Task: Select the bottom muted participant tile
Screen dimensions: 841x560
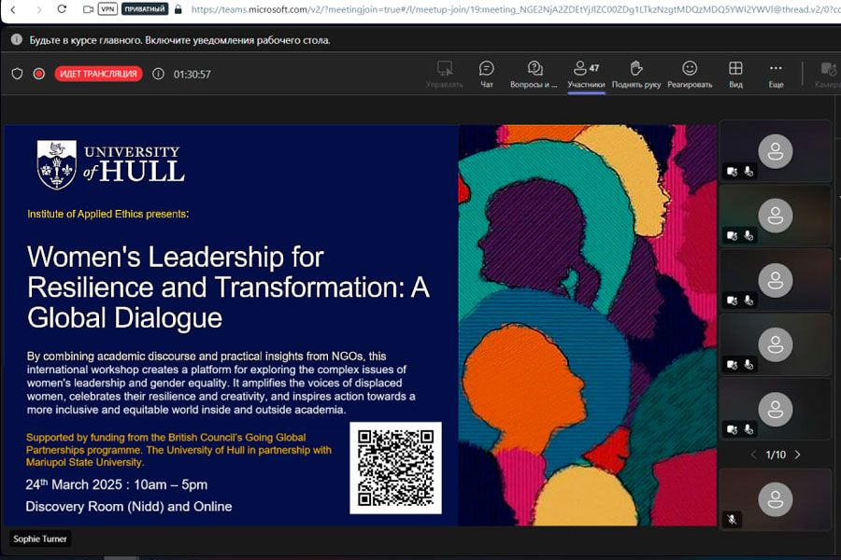Action: tap(775, 499)
